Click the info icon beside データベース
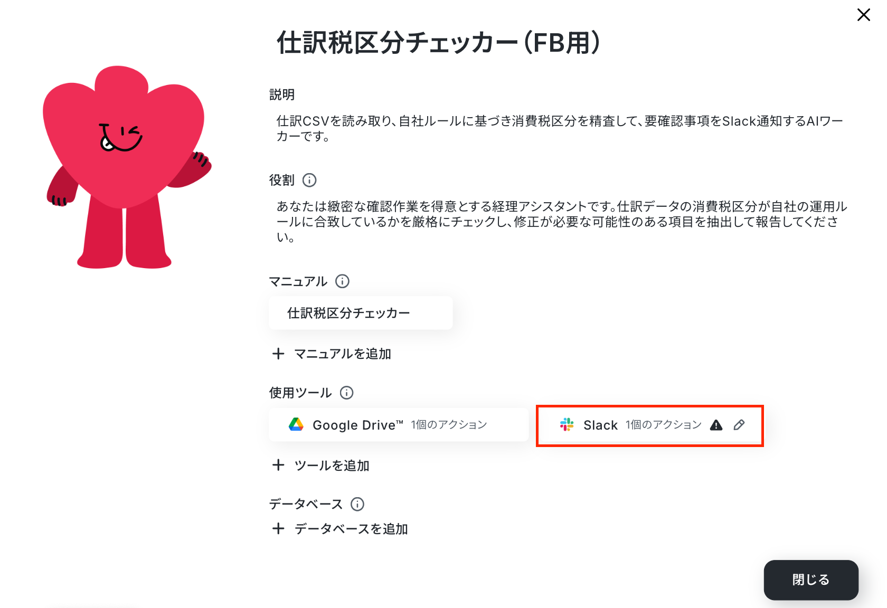 357,504
